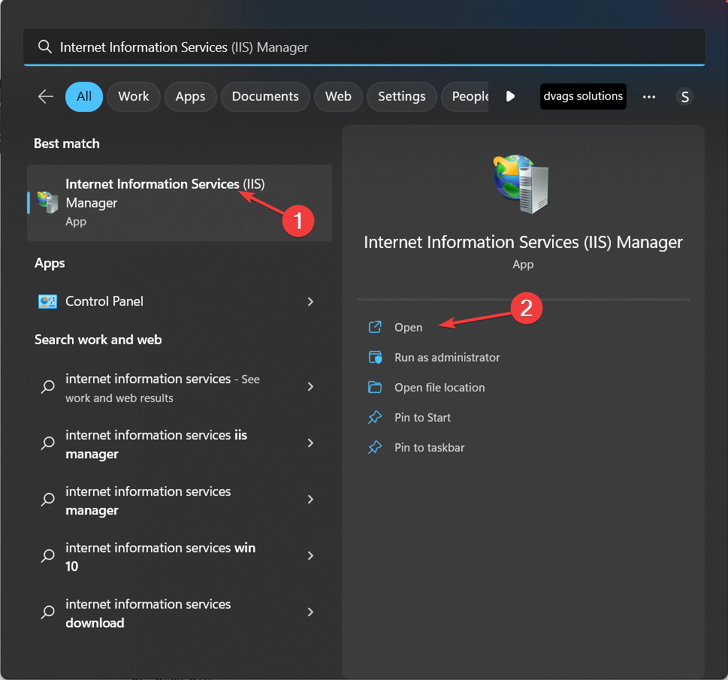
Task: Click inside the search text field
Action: point(364,47)
